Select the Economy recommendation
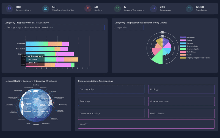Viewport: 220px width, 138px height. coord(111,101)
